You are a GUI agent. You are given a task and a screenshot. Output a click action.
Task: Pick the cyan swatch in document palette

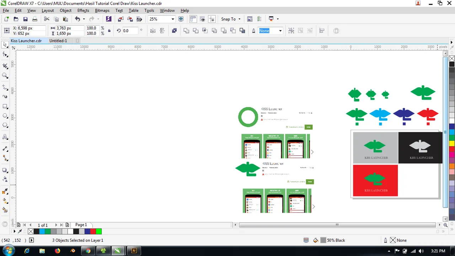coord(42,231)
